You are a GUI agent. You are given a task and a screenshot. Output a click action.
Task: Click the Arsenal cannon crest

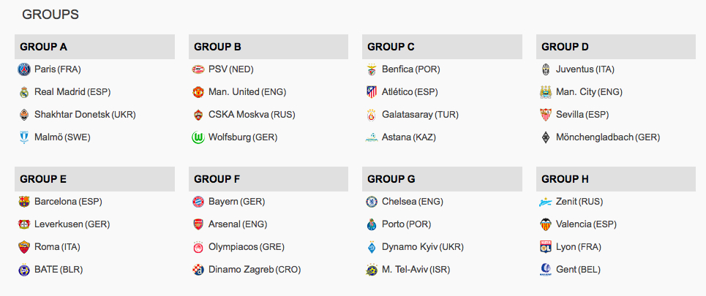(x=198, y=224)
